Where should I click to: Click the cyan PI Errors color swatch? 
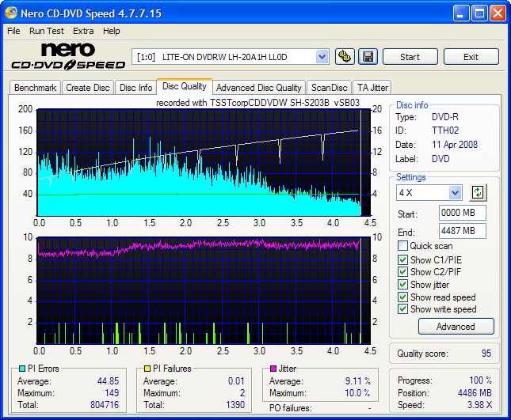point(21,369)
